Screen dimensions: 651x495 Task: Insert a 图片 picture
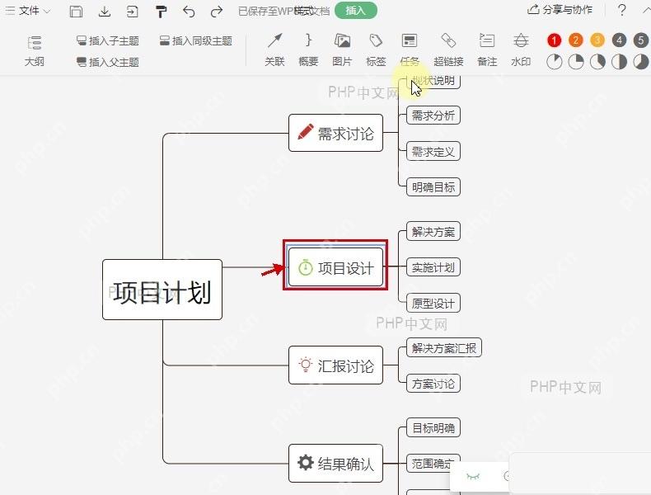[x=342, y=50]
